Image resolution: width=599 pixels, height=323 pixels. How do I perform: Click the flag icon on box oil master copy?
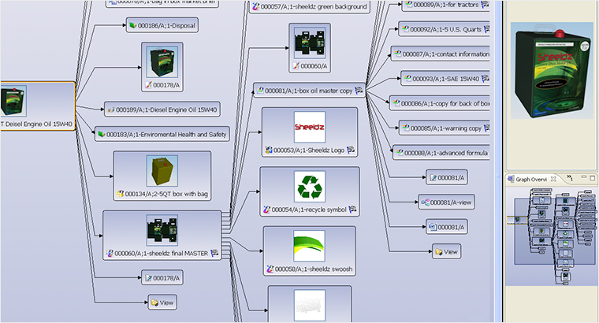[358, 91]
